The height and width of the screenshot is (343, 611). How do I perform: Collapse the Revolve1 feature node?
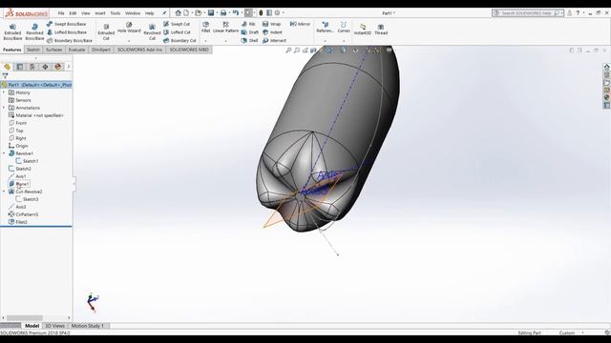point(4,153)
